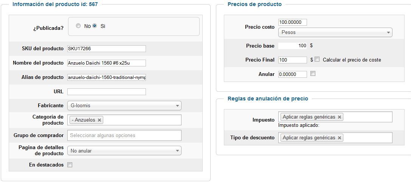411x185 pixels.
Task: Remove Impuesto 'Aplicar reglas genéricas' tag
Action: [340, 117]
